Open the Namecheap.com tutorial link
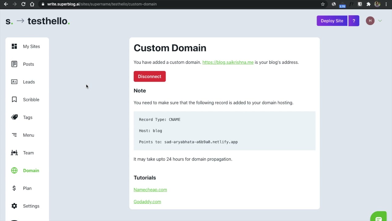Image resolution: width=392 pixels, height=221 pixels. click(150, 190)
